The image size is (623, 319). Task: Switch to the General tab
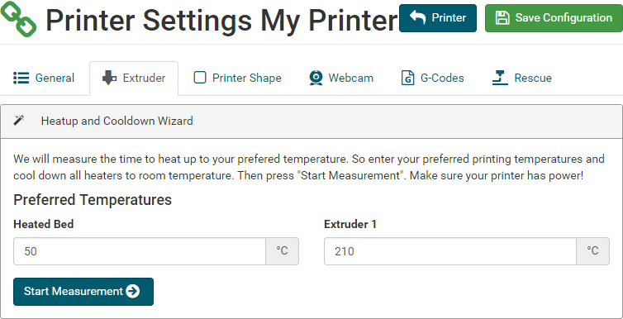(44, 78)
